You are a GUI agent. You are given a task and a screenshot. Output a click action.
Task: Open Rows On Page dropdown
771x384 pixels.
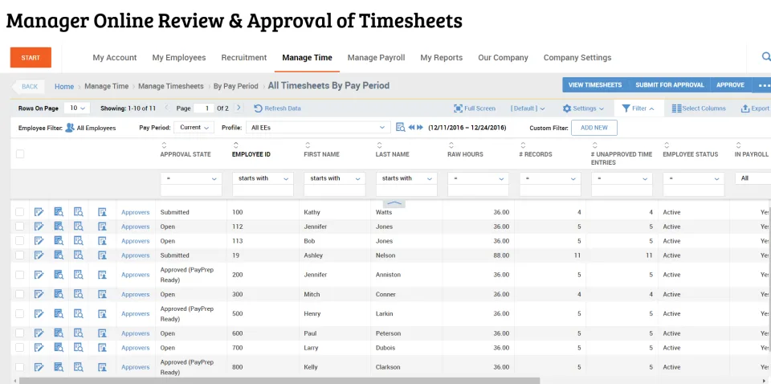77,108
